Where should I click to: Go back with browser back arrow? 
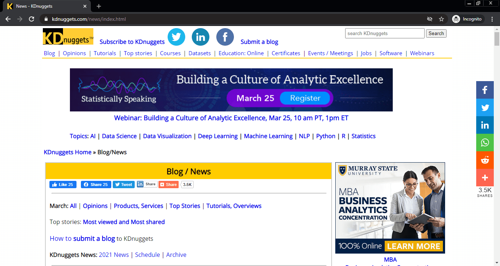[x=8, y=19]
